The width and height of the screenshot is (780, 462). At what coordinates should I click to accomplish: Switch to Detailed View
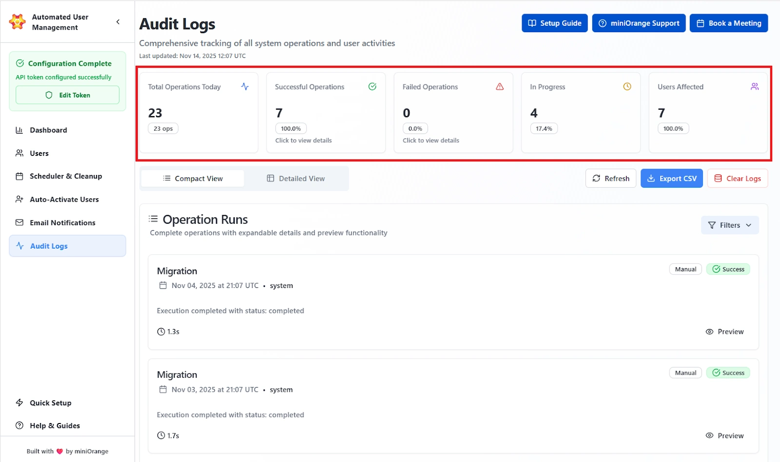click(x=296, y=178)
